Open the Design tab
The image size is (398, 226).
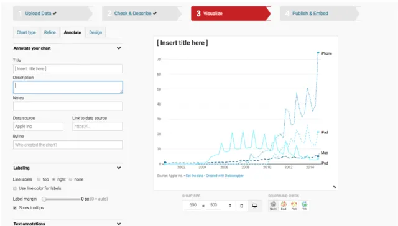95,32
